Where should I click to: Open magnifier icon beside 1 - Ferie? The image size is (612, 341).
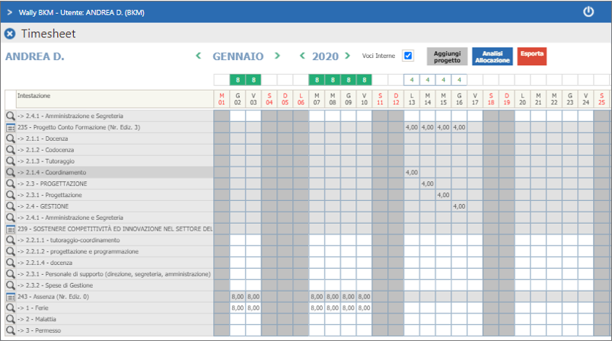[x=11, y=308]
